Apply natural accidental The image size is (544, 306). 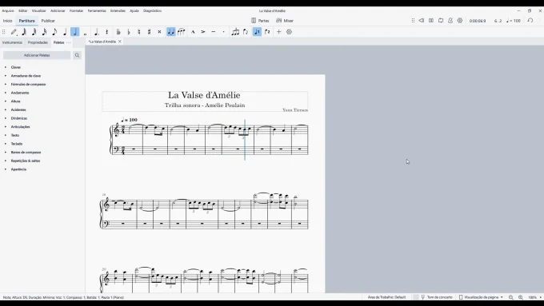click(138, 32)
